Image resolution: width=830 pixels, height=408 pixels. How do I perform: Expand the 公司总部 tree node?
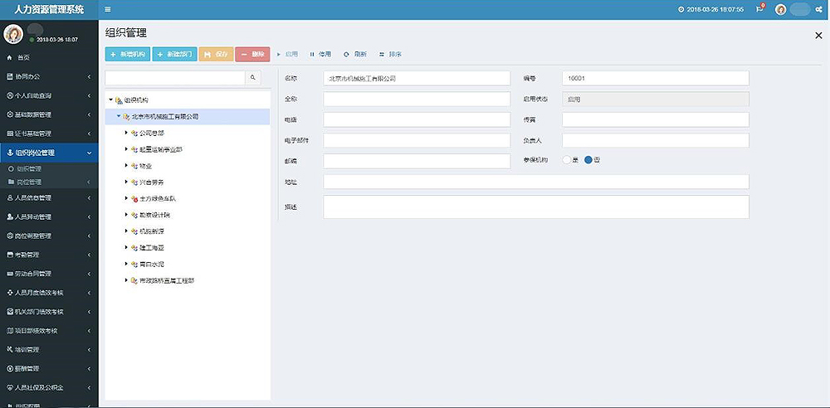click(x=126, y=133)
